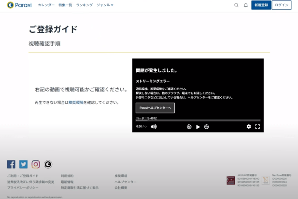Image resolution: width=298 pixels, height=199 pixels.
Task: Play the sample video
Action: [x=198, y=127]
